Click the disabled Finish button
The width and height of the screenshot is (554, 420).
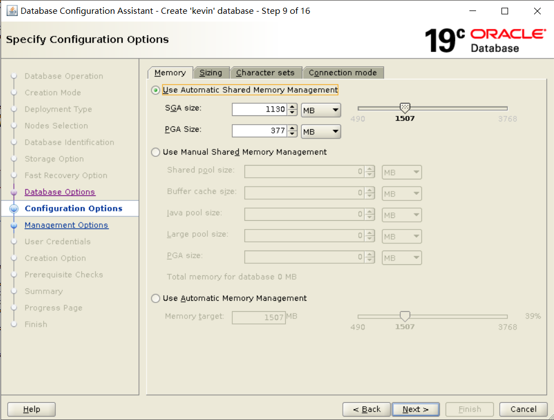click(x=469, y=409)
